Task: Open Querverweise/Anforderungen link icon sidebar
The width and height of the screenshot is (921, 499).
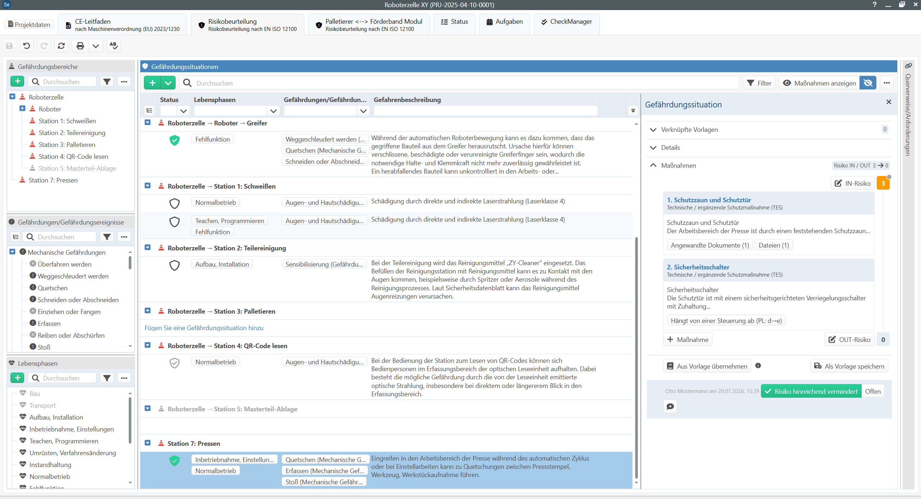Action: tap(908, 66)
